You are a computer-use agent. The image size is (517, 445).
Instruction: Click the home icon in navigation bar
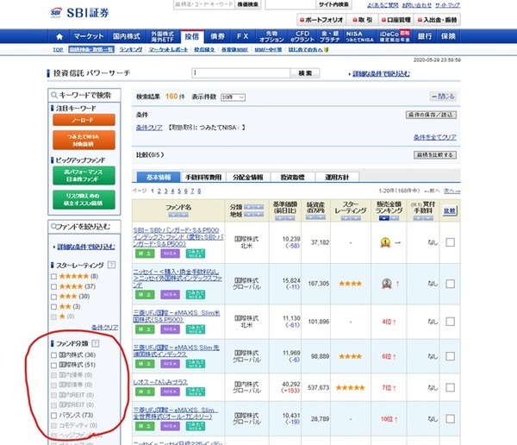coord(59,36)
